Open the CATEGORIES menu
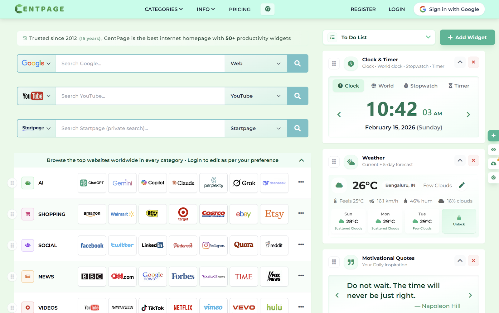Screen dimensions: 499x313 [163, 9]
